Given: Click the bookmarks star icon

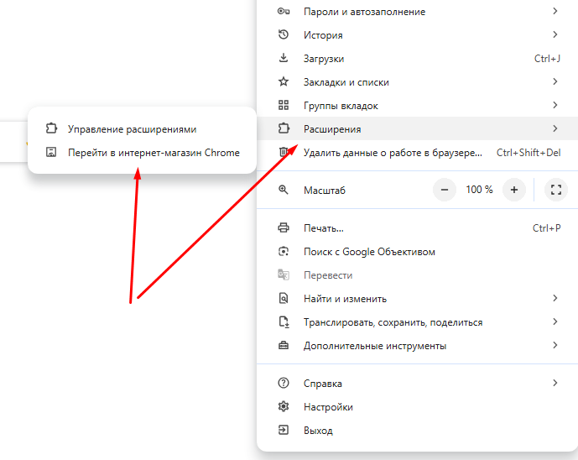Looking at the screenshot, I should 283,81.
